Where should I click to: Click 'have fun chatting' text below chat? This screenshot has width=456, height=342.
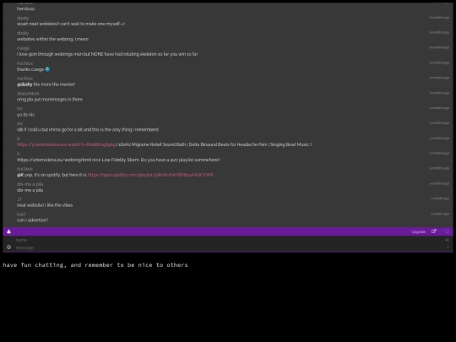[95, 265]
